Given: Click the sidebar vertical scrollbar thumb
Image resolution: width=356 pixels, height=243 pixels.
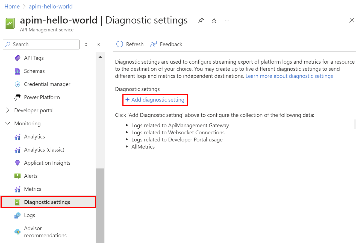Looking at the screenshot, I should coord(100,205).
